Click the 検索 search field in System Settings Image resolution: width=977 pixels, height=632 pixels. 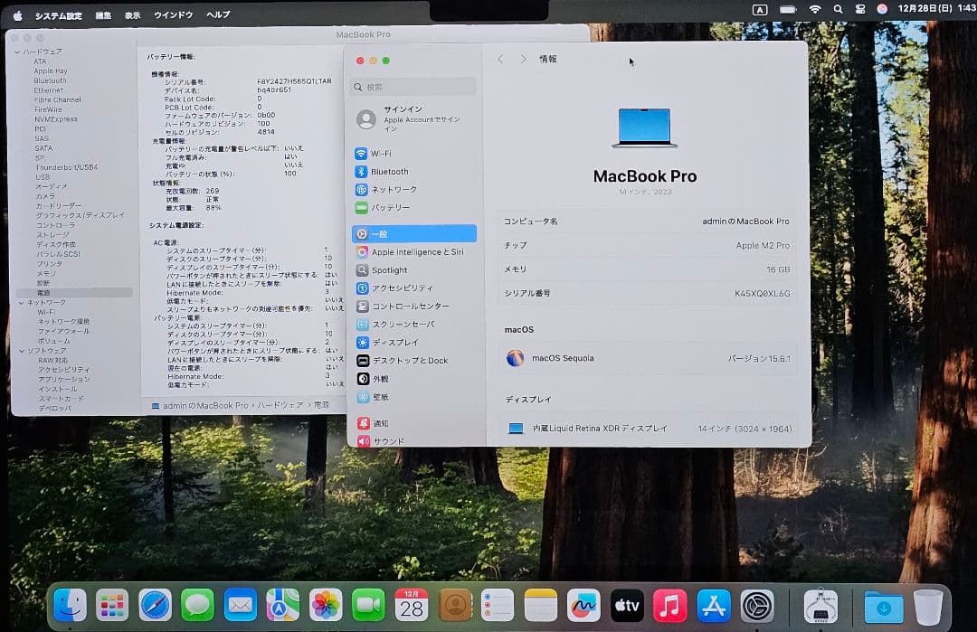click(x=413, y=86)
